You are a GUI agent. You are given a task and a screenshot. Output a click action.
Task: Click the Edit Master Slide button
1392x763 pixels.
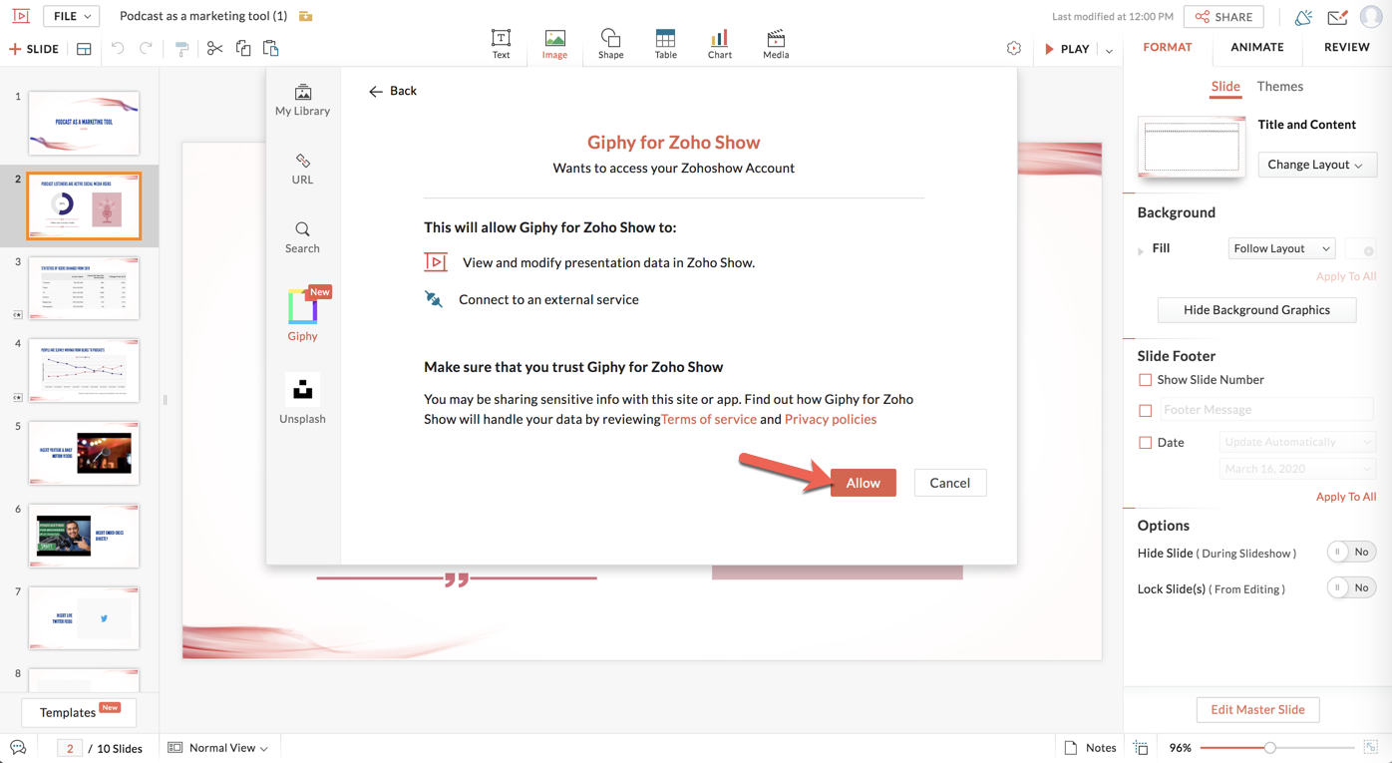tap(1257, 710)
